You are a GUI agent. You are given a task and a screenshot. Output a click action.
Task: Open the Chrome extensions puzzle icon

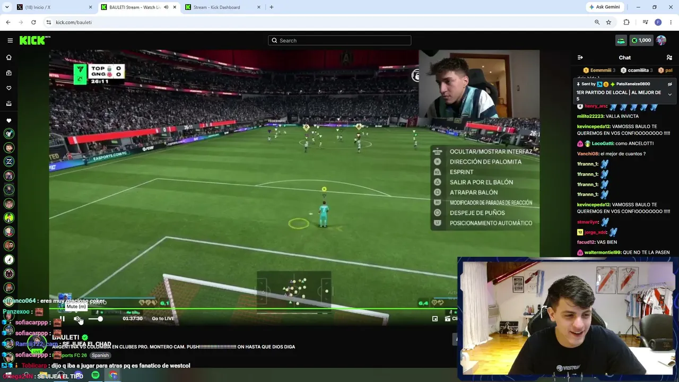[626, 22]
